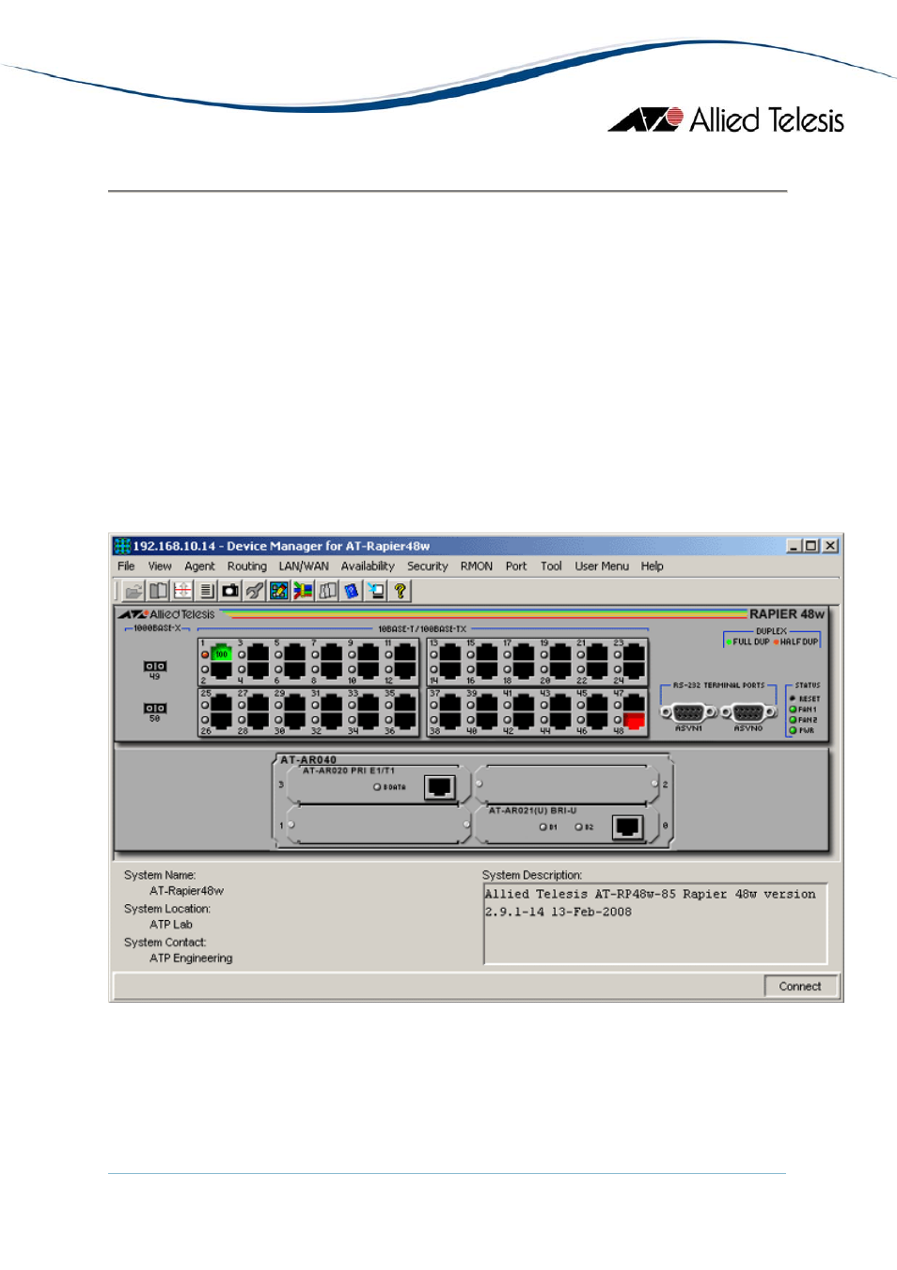
Task: Click the AT-AR020 PRI E1/T1 card port
Action: (x=439, y=786)
